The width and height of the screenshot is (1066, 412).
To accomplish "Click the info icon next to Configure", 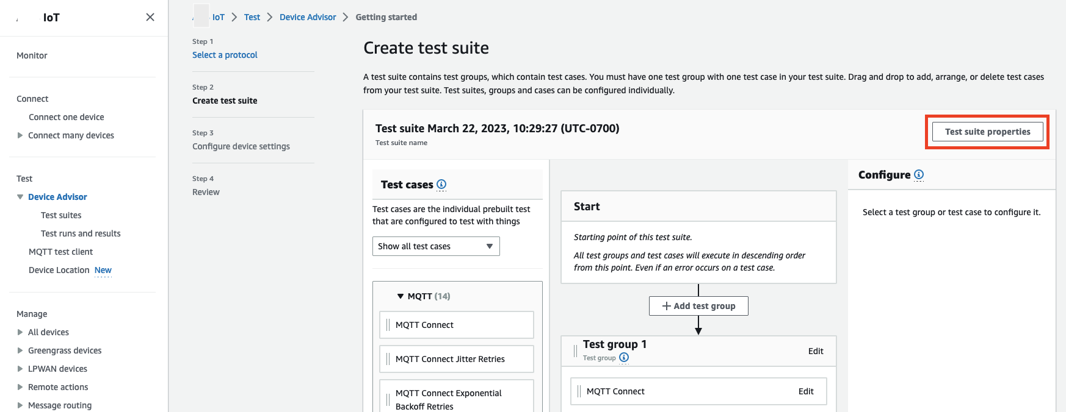I will [x=919, y=174].
